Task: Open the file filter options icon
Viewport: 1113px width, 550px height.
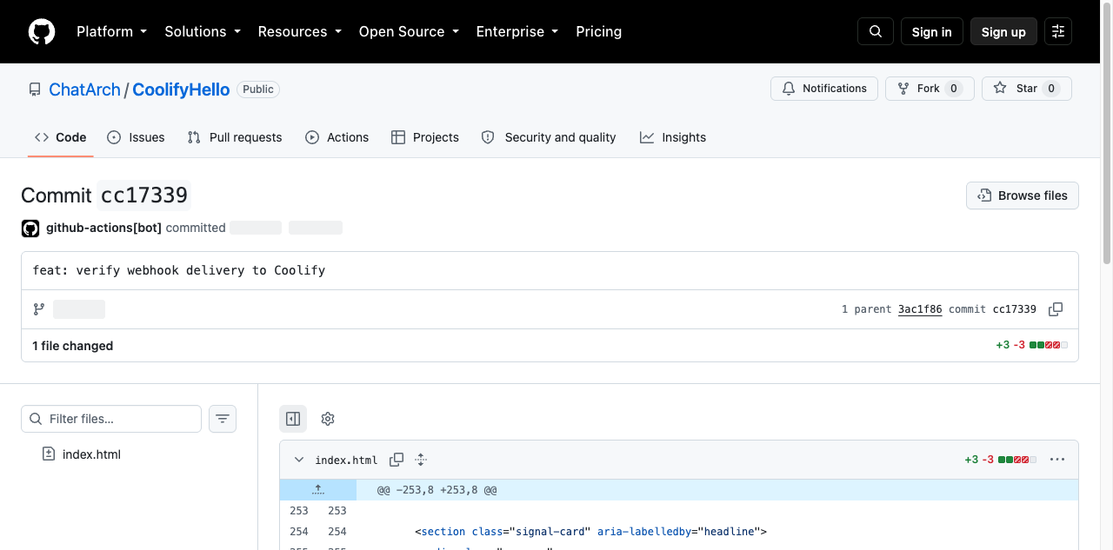Action: pyautogui.click(x=223, y=419)
